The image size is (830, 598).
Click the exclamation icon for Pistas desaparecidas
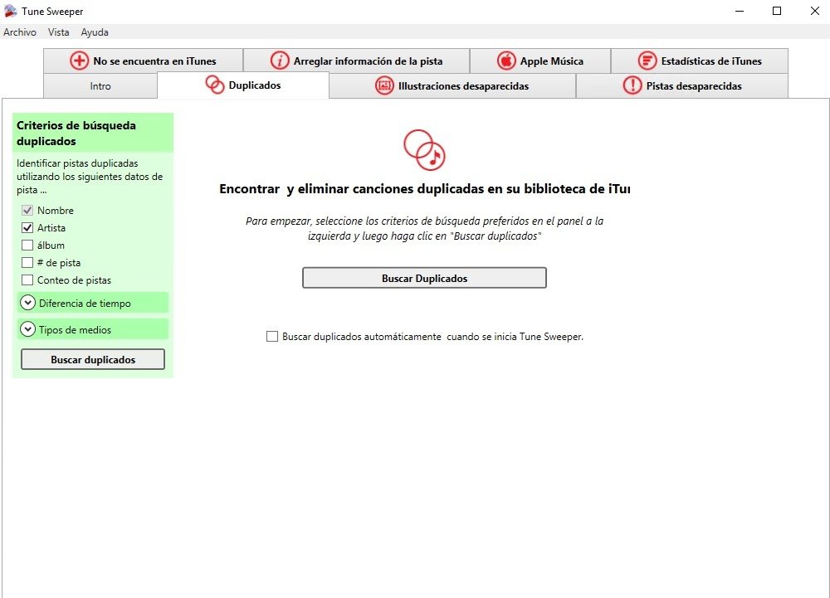coord(632,85)
